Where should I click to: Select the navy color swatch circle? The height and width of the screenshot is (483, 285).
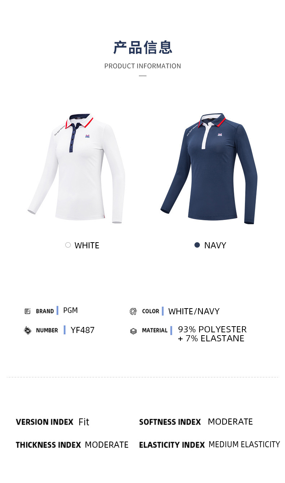197,245
